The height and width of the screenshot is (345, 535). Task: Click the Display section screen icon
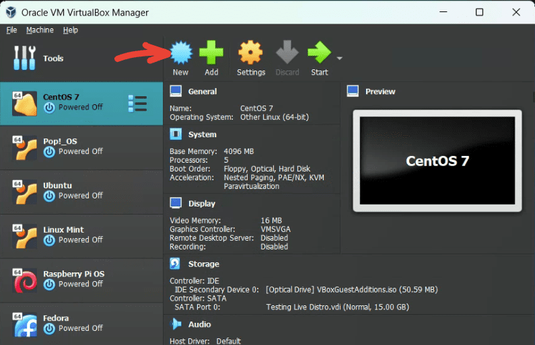176,203
